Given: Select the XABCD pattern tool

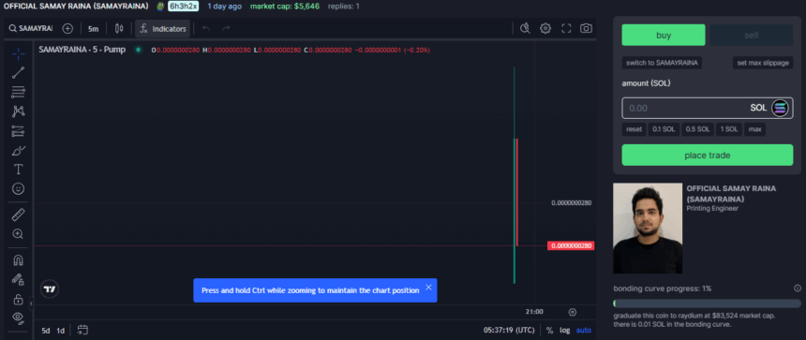Looking at the screenshot, I should (18, 111).
